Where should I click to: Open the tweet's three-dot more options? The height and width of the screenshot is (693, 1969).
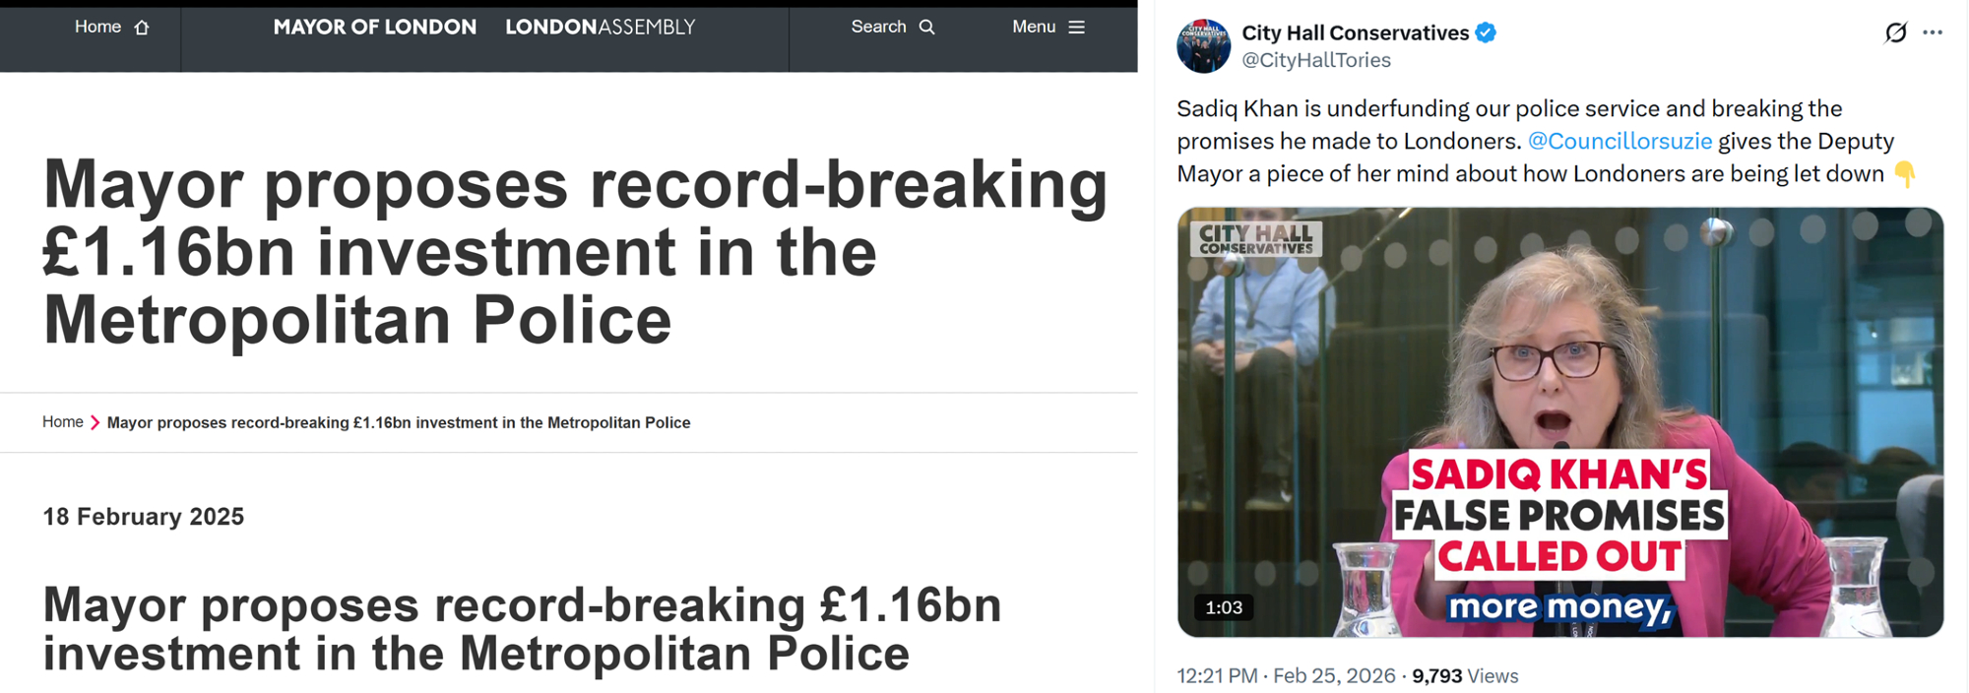pos(1933,32)
